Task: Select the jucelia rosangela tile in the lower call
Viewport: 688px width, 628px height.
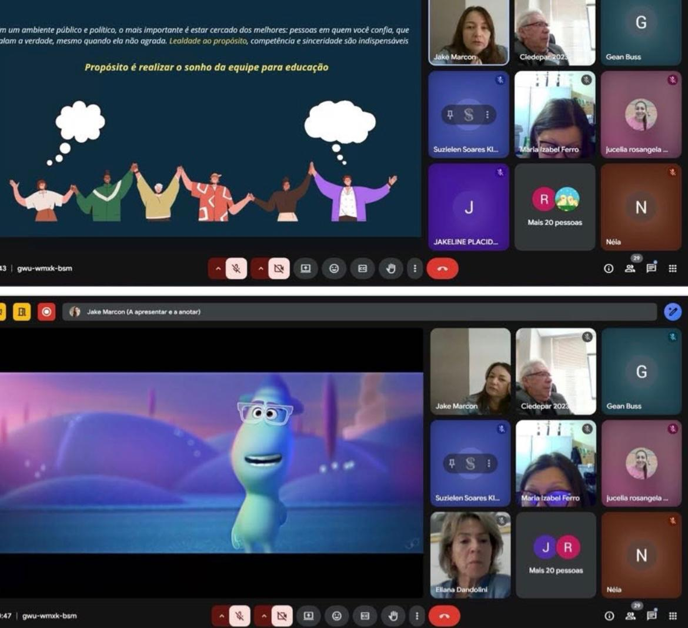Action: click(642, 463)
